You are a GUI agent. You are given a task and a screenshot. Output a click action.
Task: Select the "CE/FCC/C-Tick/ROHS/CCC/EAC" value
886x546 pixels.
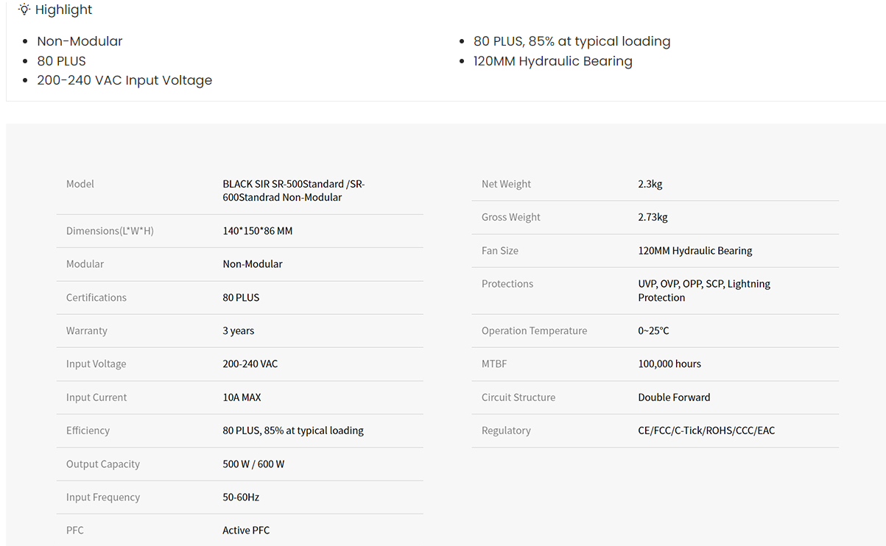706,430
